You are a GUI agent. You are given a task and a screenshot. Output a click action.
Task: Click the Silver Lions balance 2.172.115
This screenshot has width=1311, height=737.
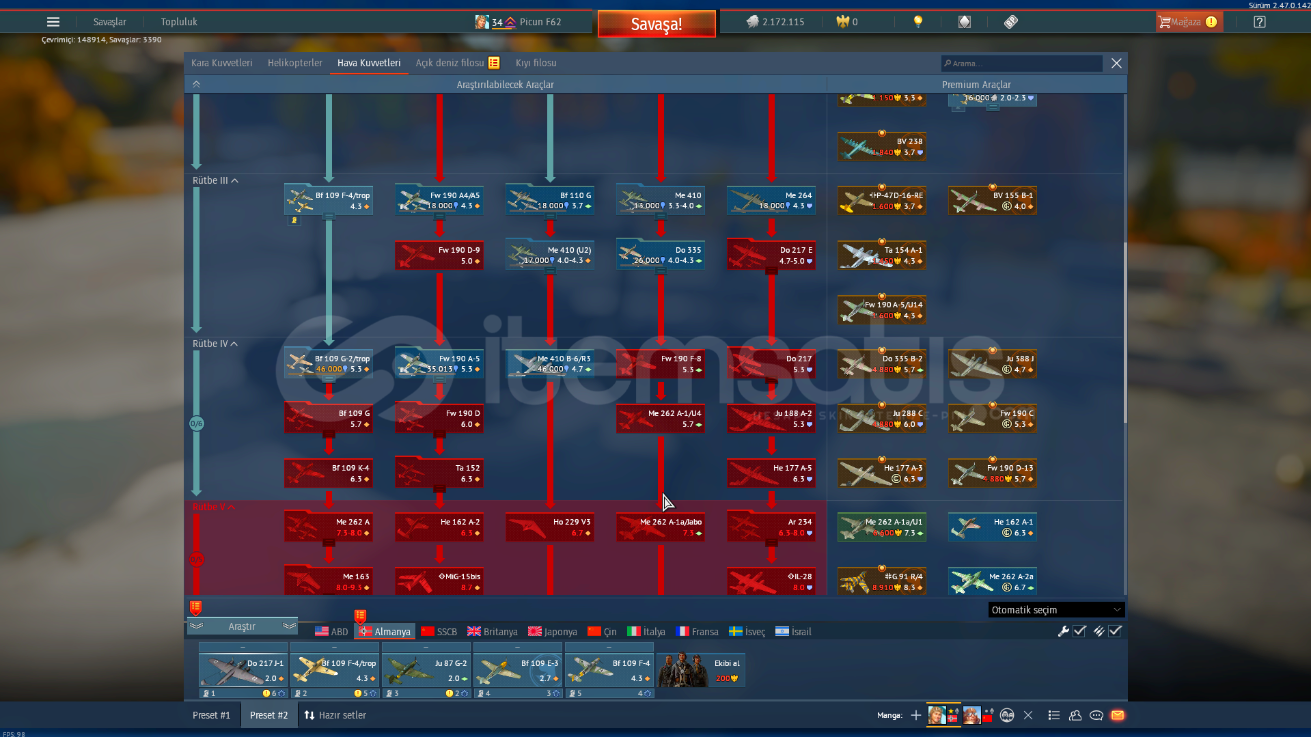tap(775, 22)
